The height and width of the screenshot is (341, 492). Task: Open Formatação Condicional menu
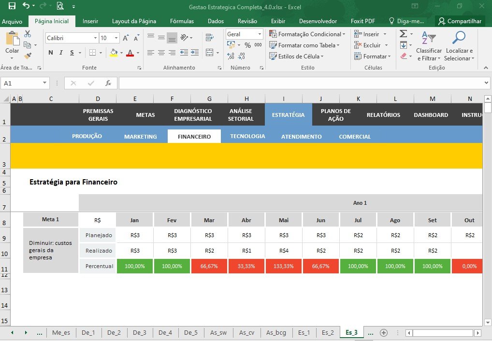click(307, 34)
